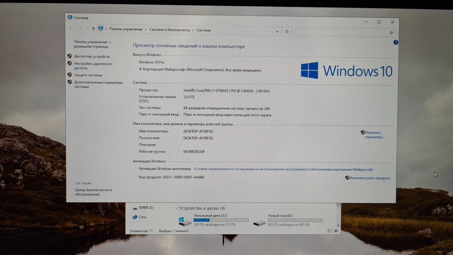Click Intel Core i7-6700HQ processor text

pos(226,91)
